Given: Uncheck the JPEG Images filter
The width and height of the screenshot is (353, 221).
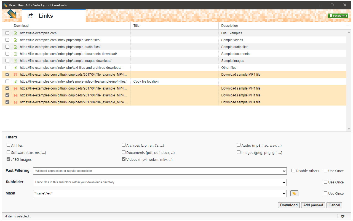Looking at the screenshot, I should point(8,159).
